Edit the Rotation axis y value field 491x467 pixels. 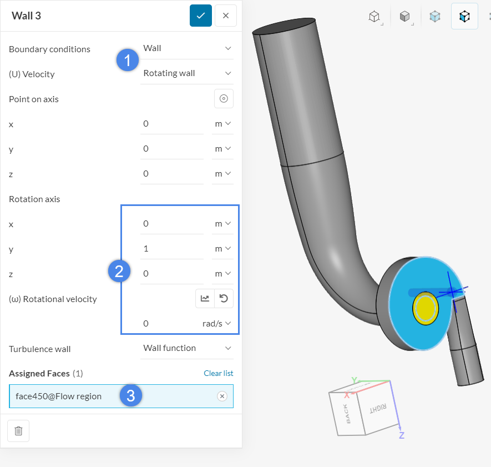pyautogui.click(x=172, y=249)
